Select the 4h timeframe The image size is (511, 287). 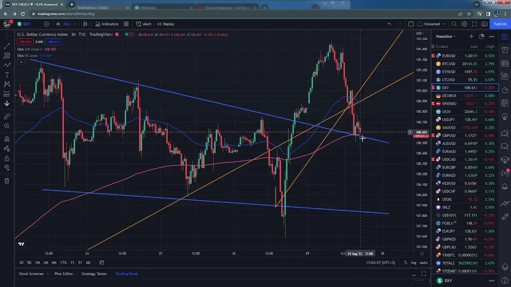[58, 24]
